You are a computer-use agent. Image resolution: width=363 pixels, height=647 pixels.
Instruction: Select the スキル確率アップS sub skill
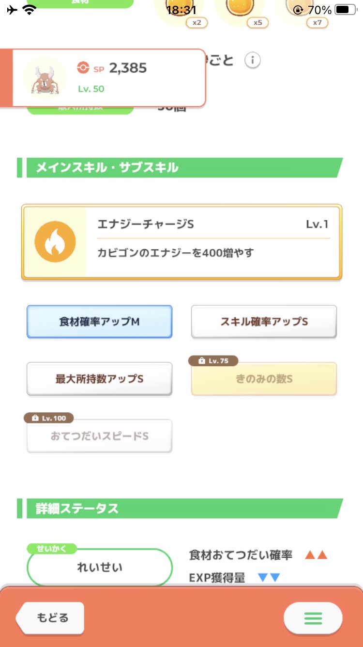tap(264, 322)
